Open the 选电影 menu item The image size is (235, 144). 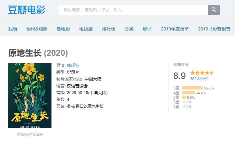(63, 29)
